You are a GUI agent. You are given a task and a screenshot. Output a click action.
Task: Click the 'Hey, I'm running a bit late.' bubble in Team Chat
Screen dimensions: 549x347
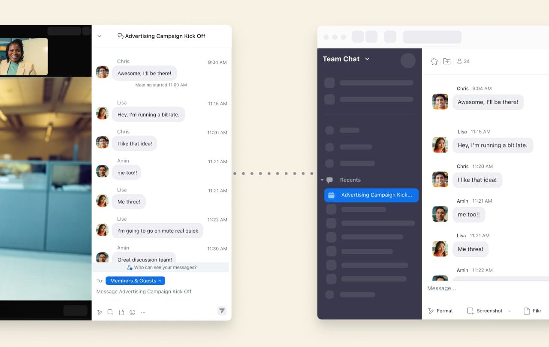click(493, 145)
